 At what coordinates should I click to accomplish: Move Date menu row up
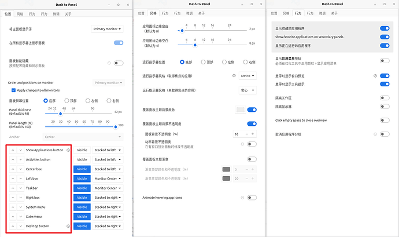[13, 217]
